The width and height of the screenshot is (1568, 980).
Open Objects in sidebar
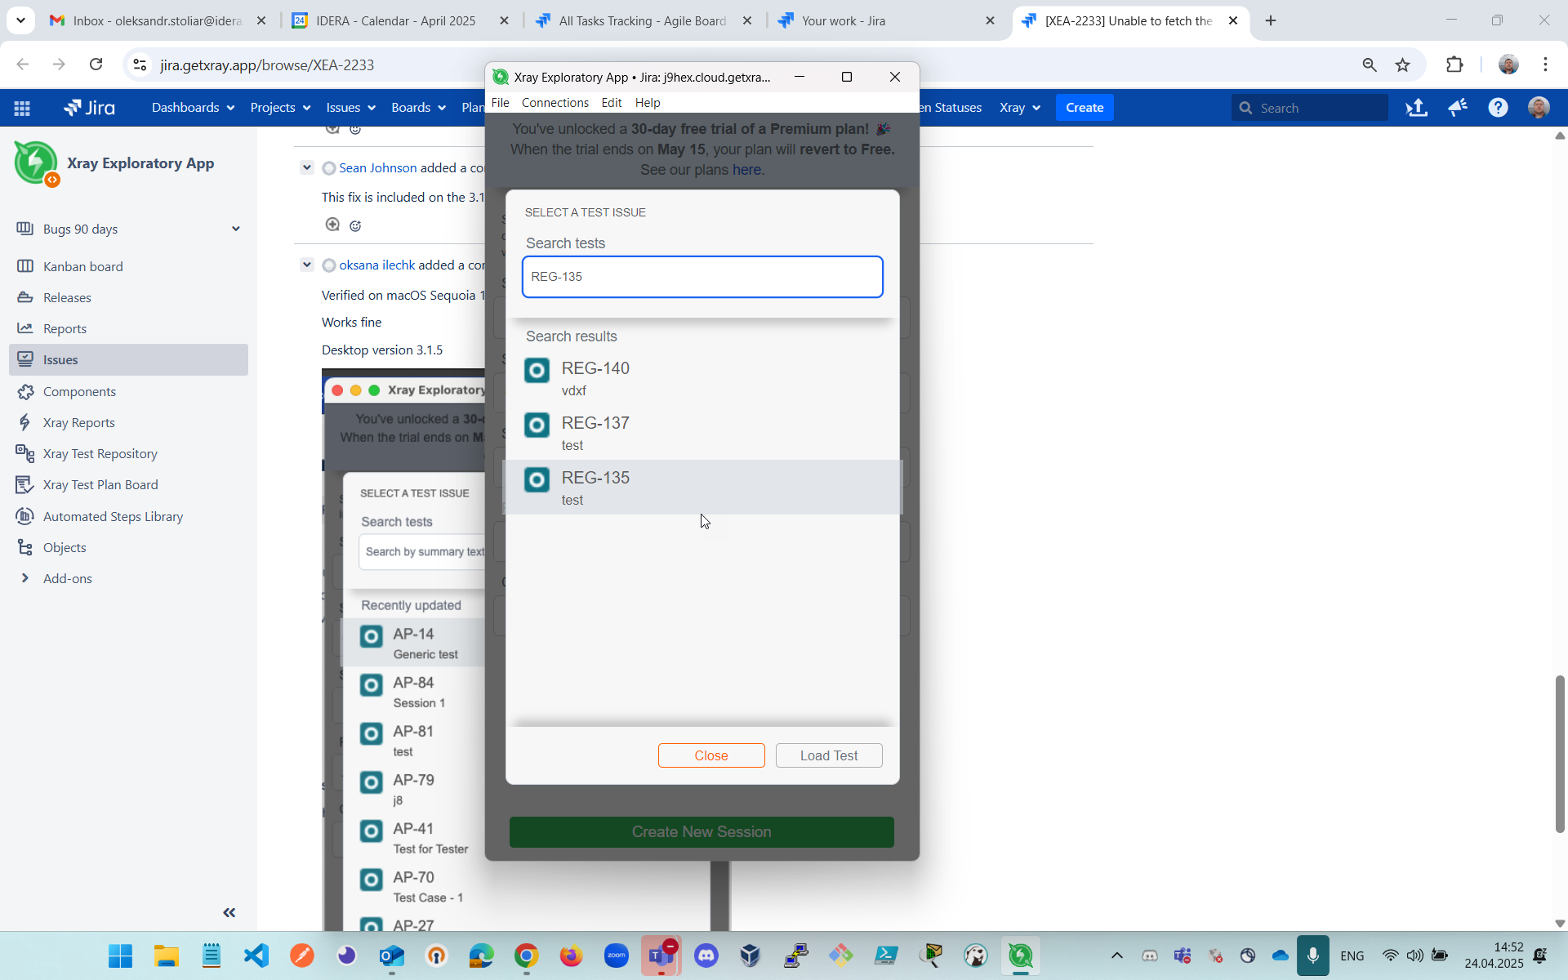point(65,547)
